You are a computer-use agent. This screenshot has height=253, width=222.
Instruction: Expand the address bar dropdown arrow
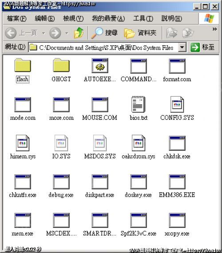182,47
